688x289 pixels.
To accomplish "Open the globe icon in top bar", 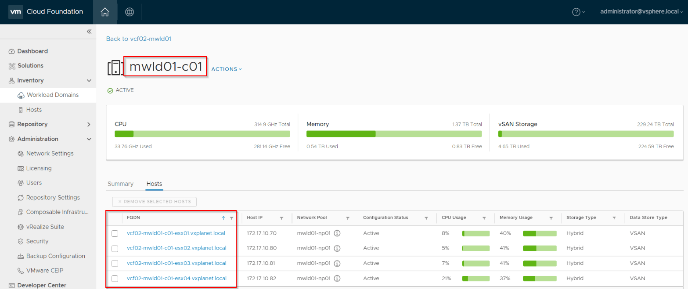I will [x=129, y=12].
